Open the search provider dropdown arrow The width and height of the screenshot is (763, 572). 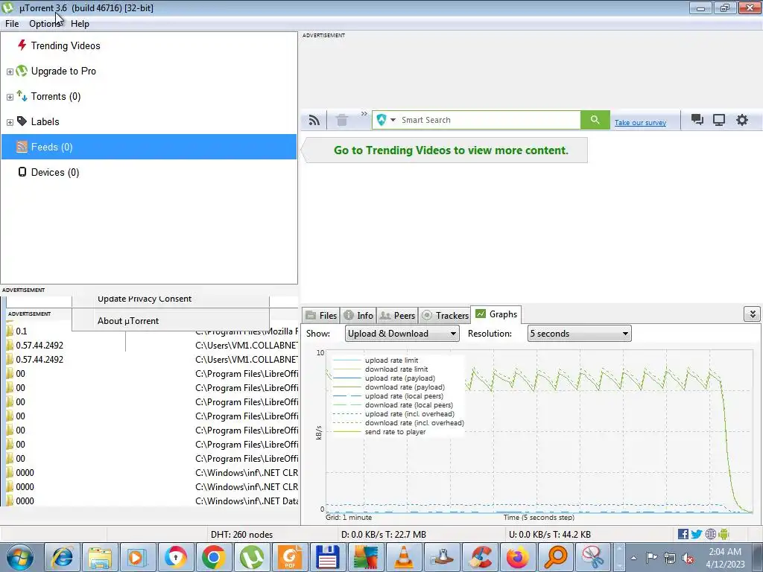393,120
